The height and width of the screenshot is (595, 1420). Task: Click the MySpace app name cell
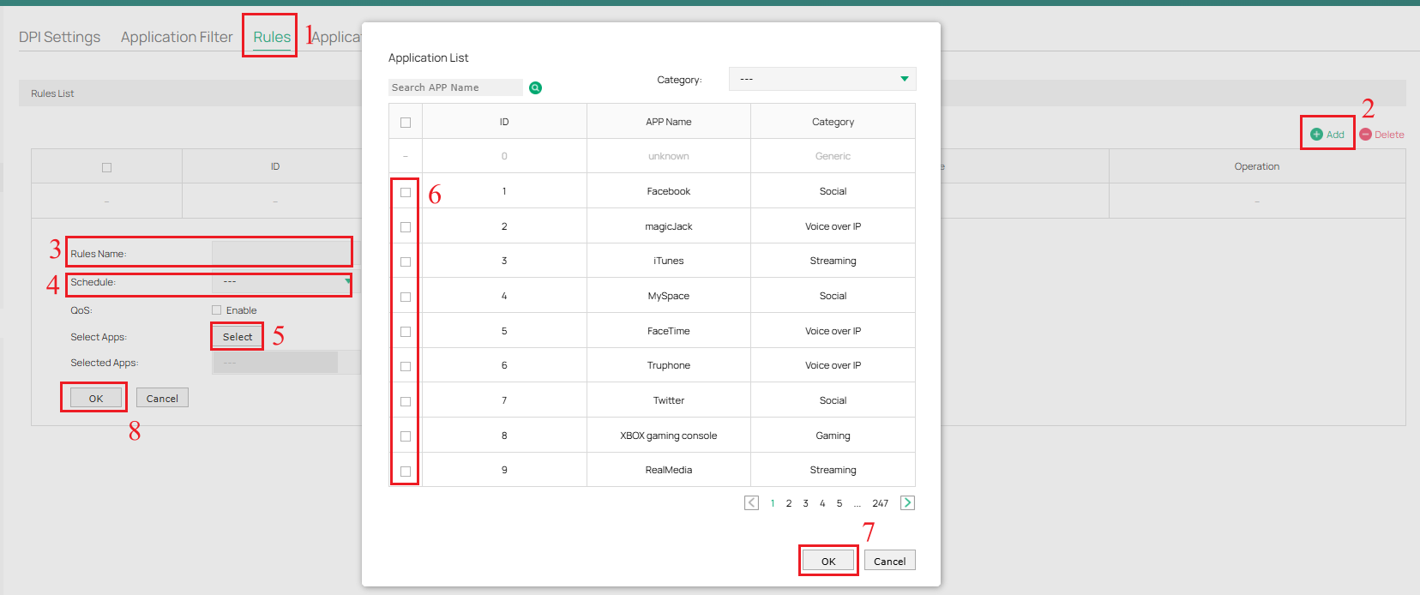[x=669, y=296]
